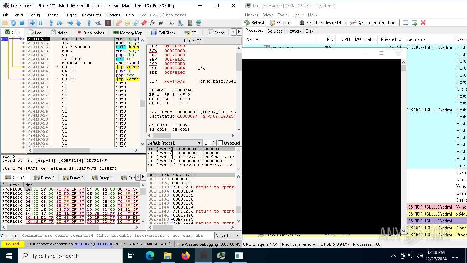The height and width of the screenshot is (263, 467).
Task: Click the Stop debugging square icon
Action: click(22, 23)
